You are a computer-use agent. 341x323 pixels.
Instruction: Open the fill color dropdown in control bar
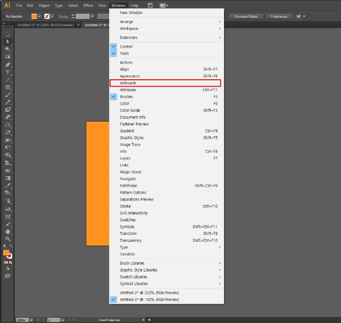coord(39,16)
